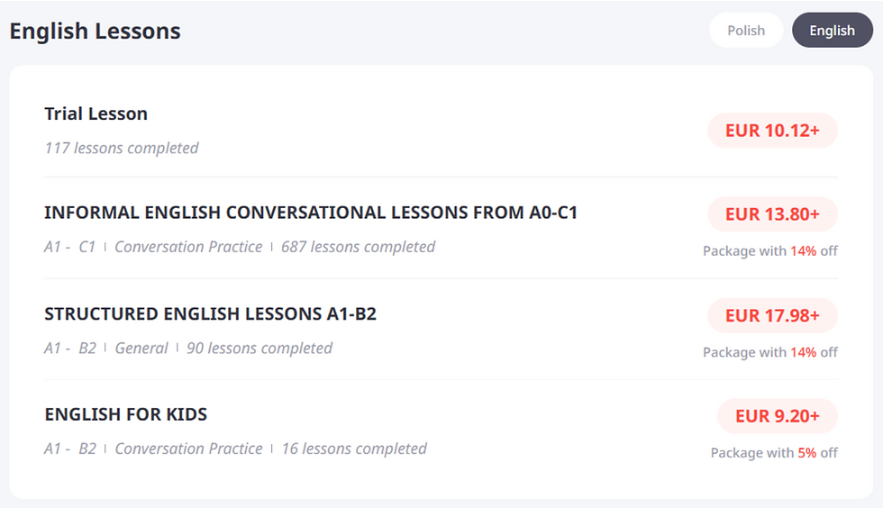Open Informal English Conversational Lessons title

(311, 213)
